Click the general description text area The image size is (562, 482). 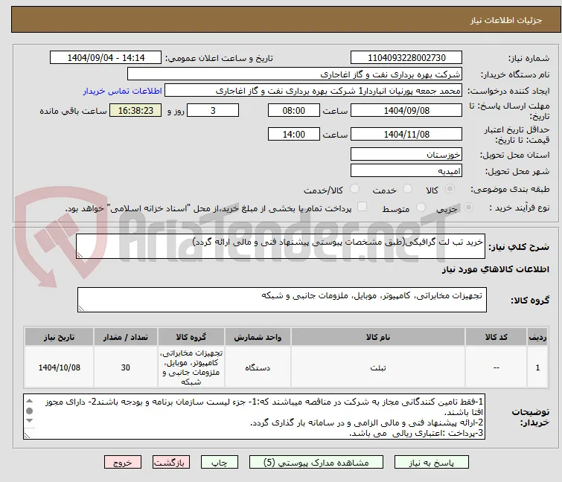tap(281, 246)
